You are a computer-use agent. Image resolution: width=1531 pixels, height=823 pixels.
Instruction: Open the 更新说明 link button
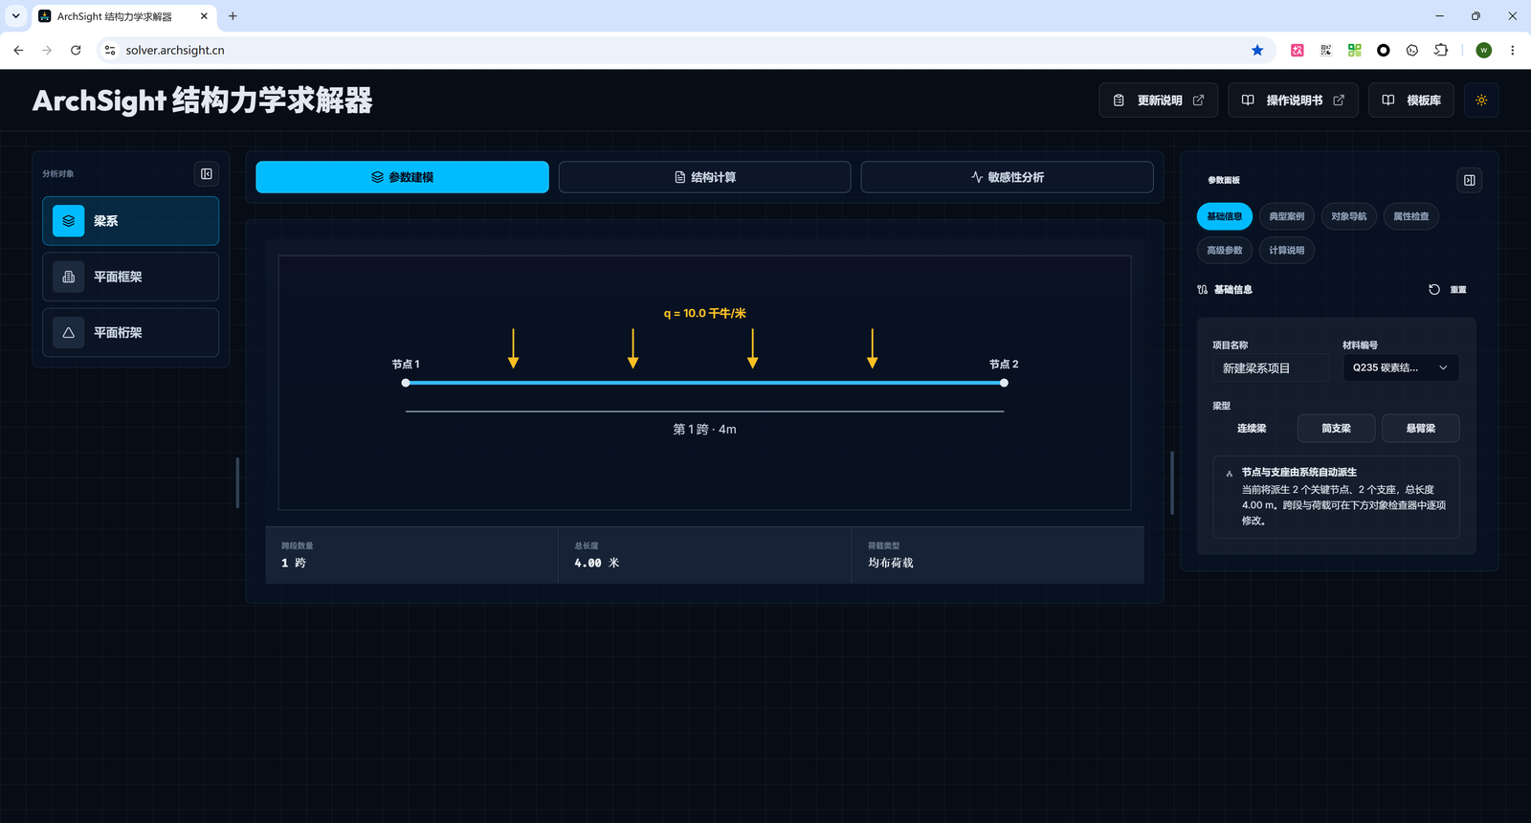[x=1159, y=100]
